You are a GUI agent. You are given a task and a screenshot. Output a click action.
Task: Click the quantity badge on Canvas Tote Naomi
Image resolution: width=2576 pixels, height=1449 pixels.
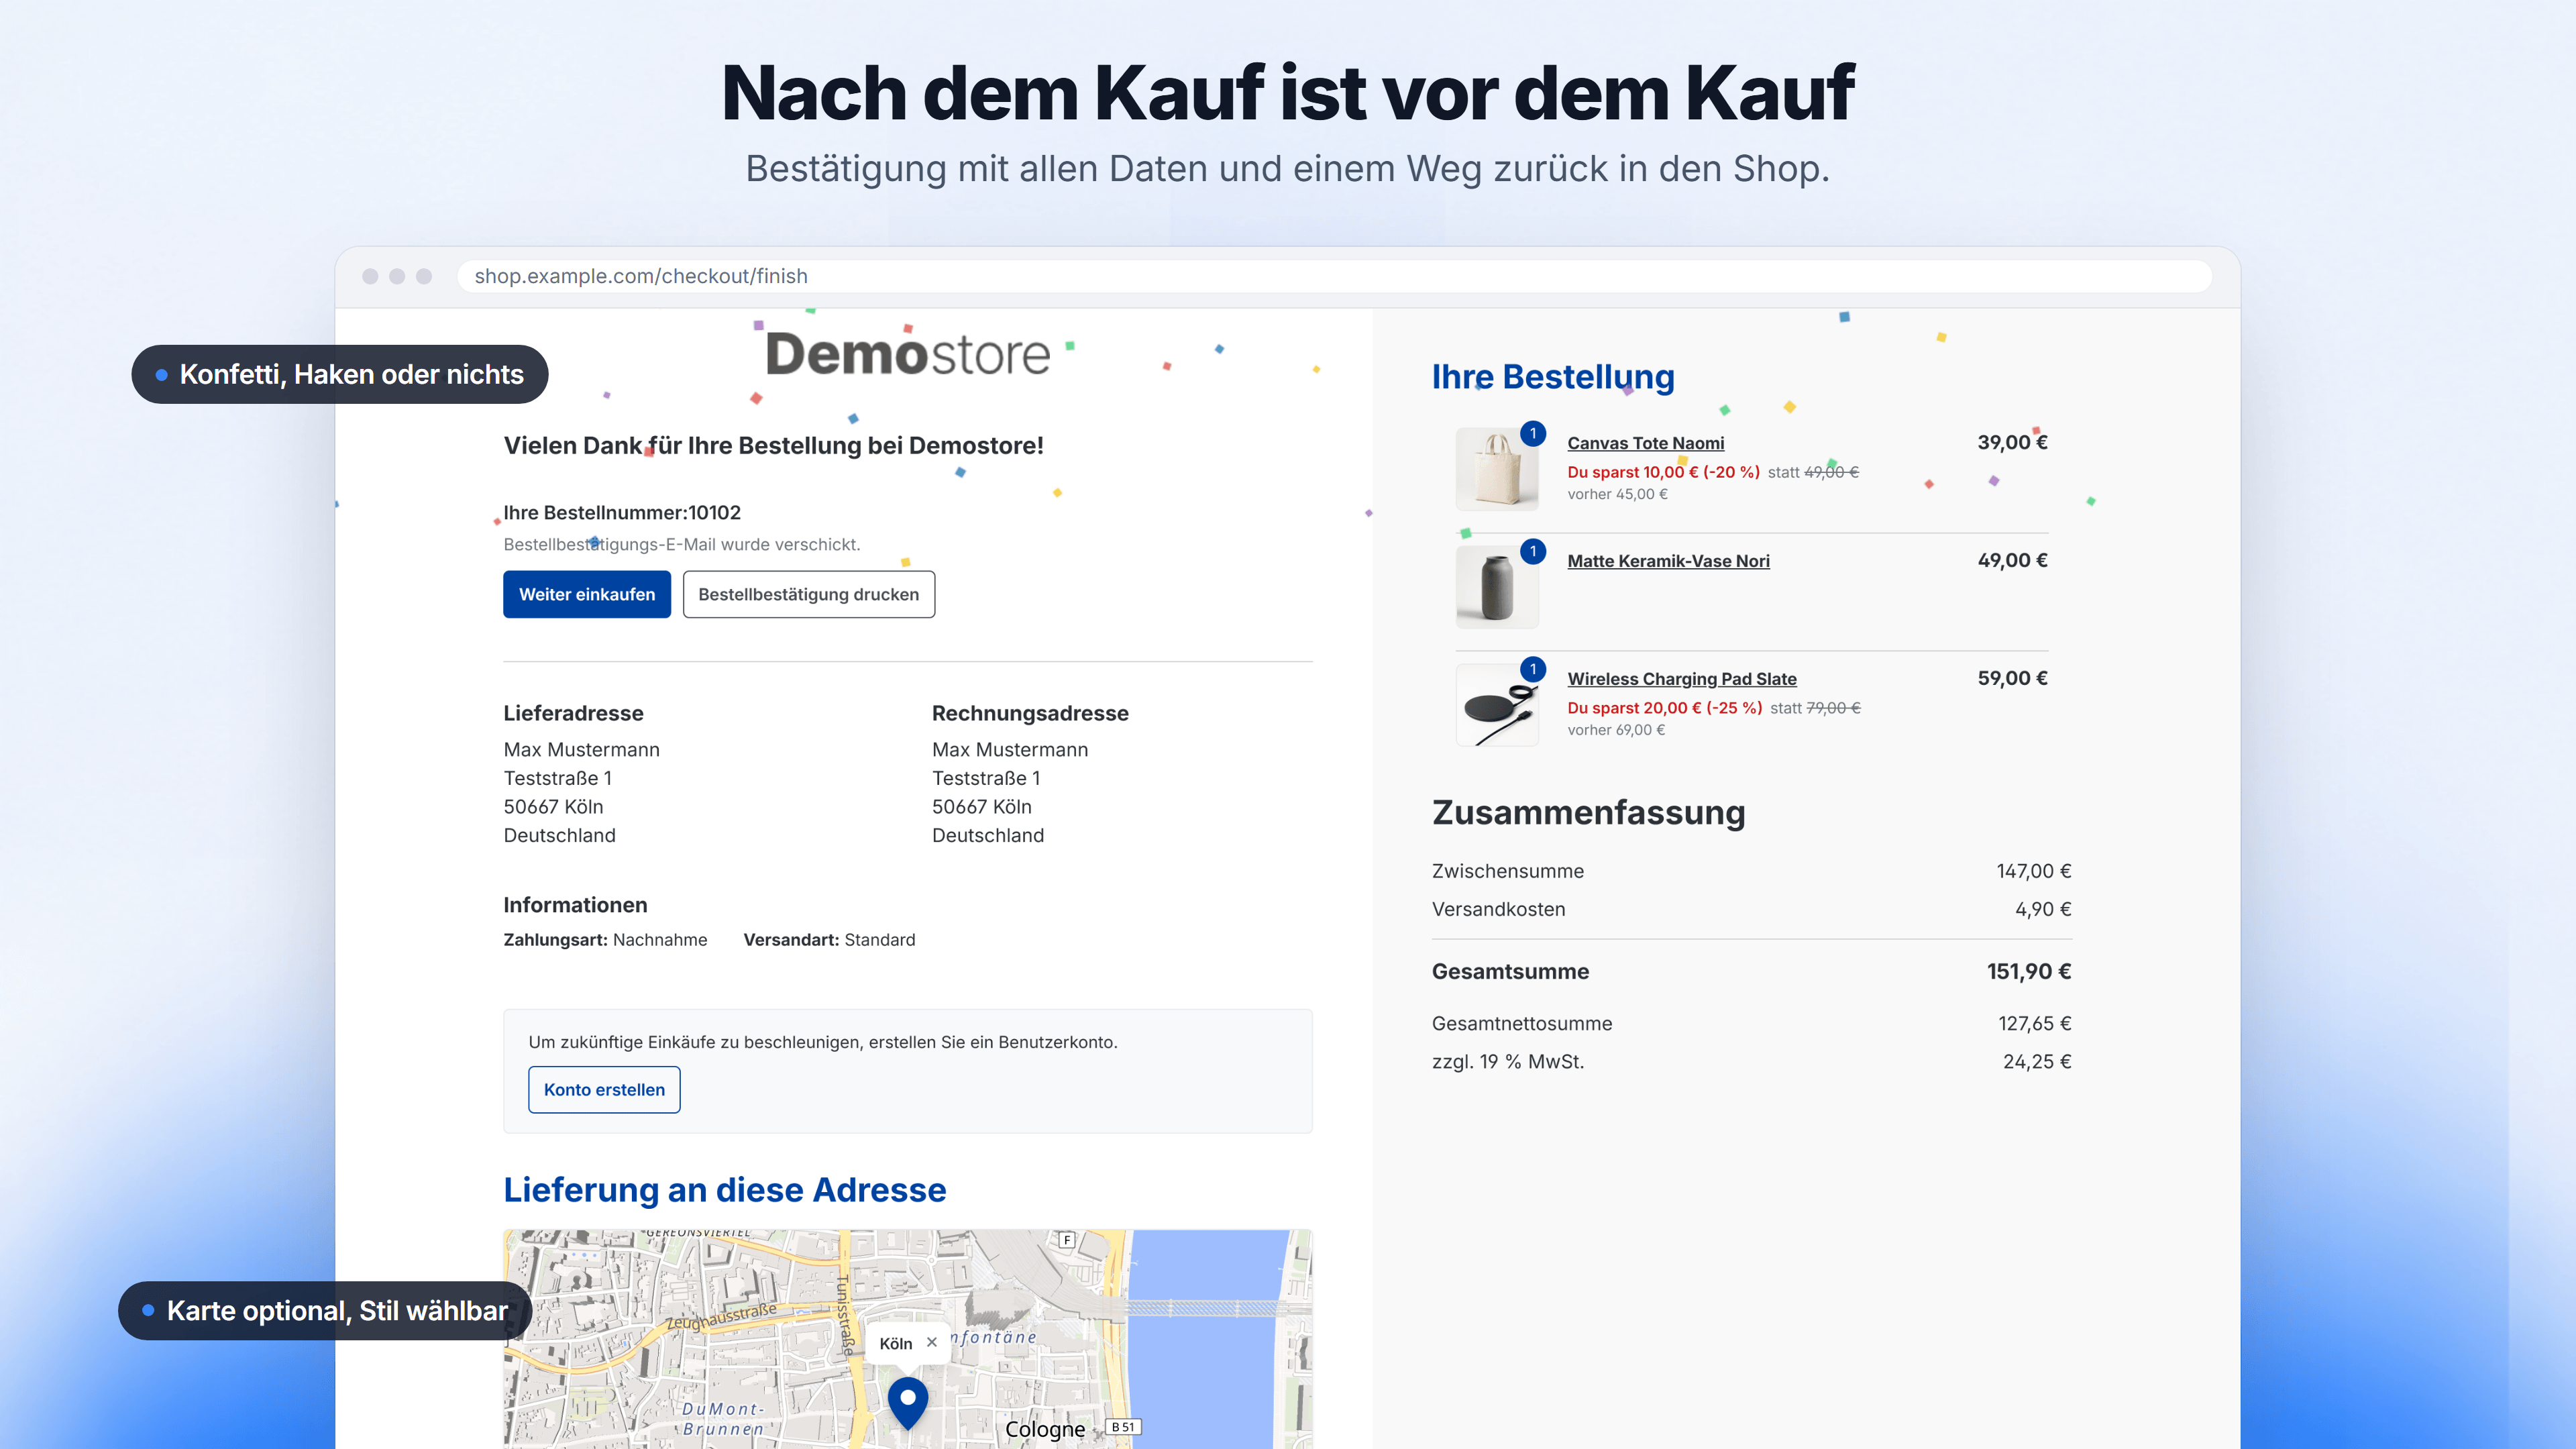click(x=1533, y=433)
